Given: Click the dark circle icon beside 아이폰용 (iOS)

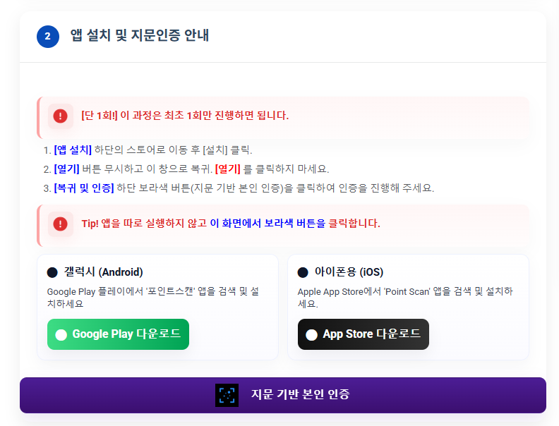Looking at the screenshot, I should 303,272.
